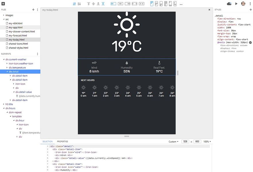This screenshot has height=172, width=253.
Task: Add a new style rule in Styles
Action: (x=251, y=10)
